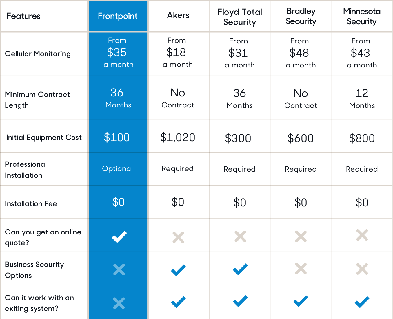Click Bradley Security's existing system checkmark
The height and width of the screenshot is (319, 393).
point(301,301)
